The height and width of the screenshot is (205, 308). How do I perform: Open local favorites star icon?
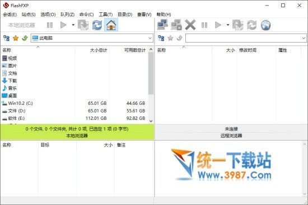click(16, 38)
